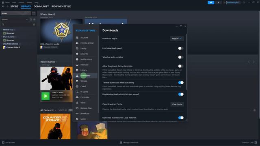Open Manage Downloads at bottom
Screen dimensions: 260x146
[129, 142]
